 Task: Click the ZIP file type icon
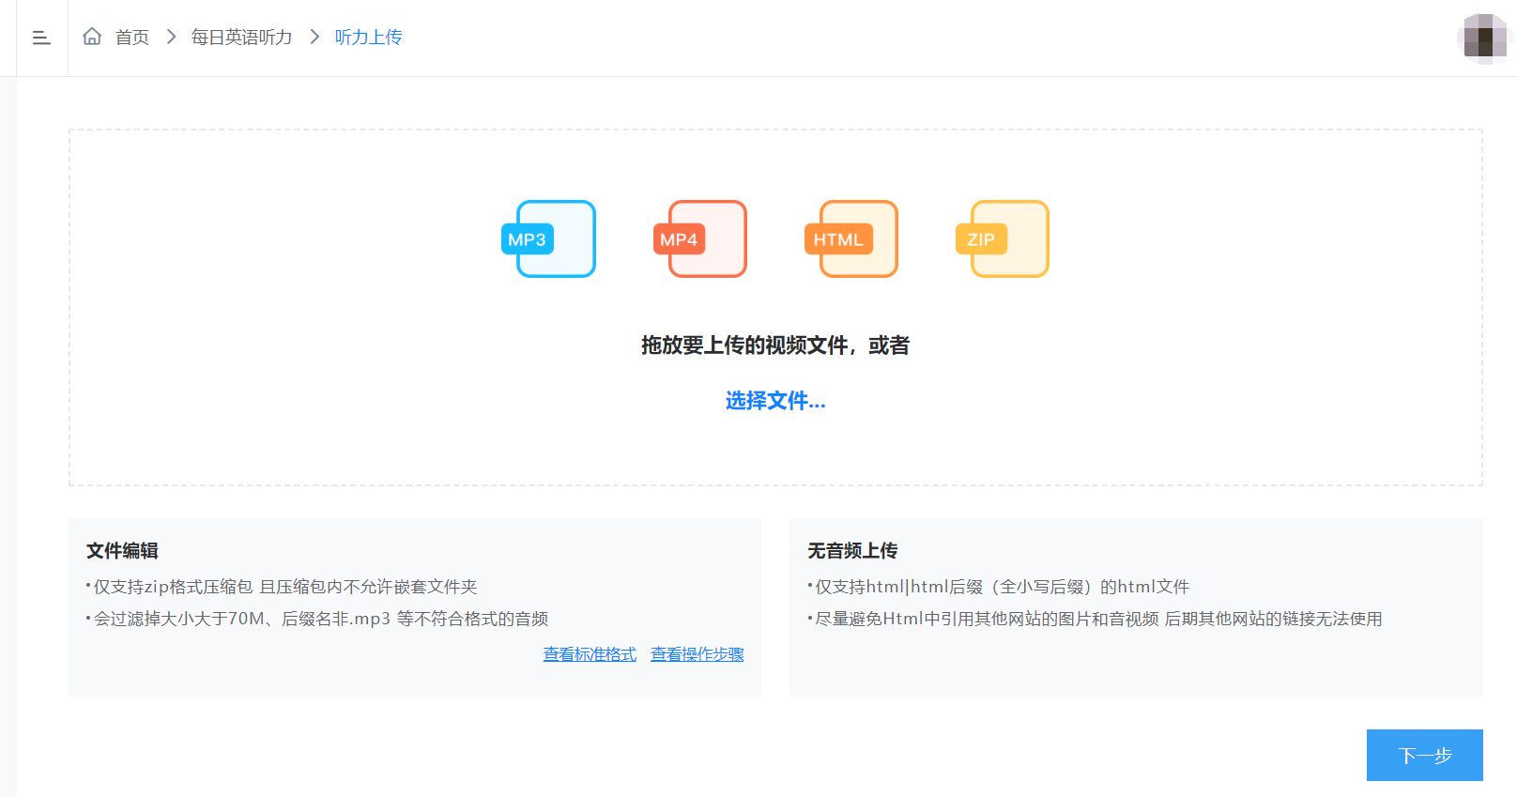(1003, 239)
